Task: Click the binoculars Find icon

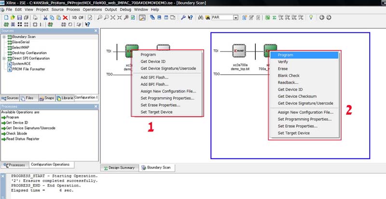Action: point(201,17)
